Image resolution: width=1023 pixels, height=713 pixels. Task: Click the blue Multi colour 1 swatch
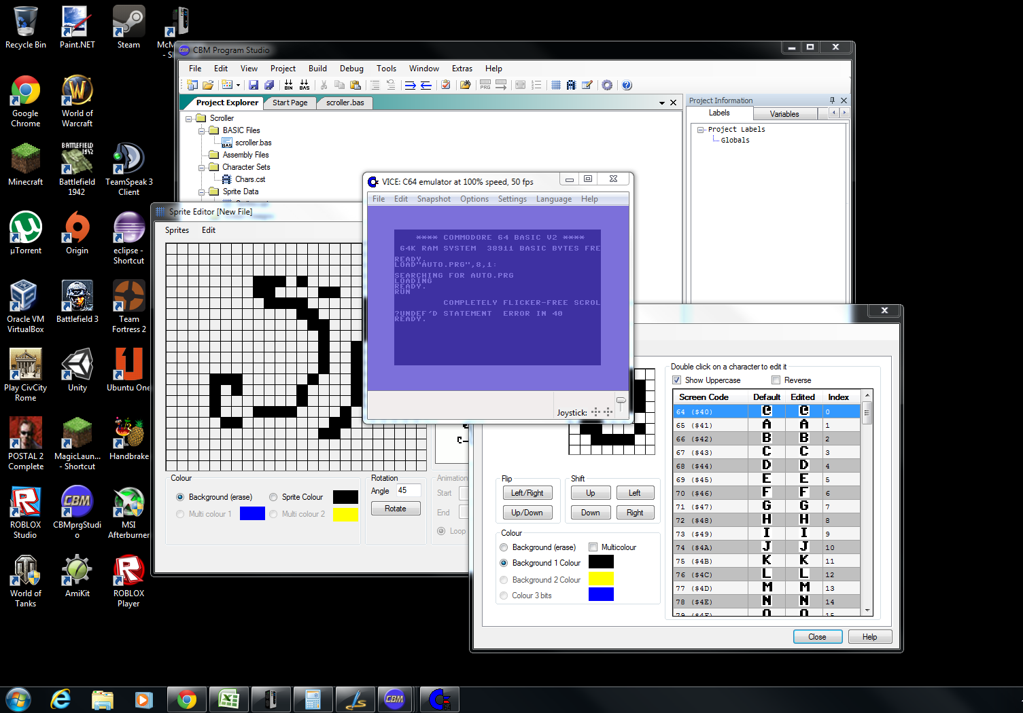pos(252,513)
